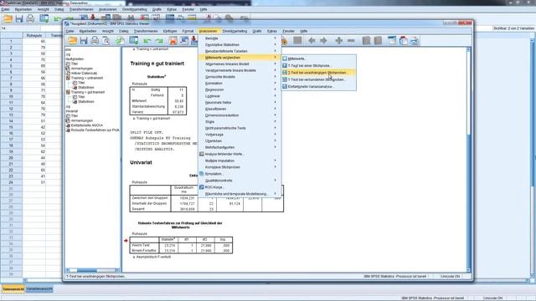
Task: Click Viewer output vertical scrollbar
Action: click(x=469, y=160)
